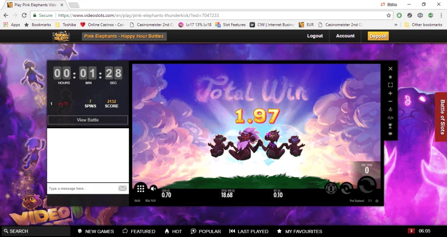The width and height of the screenshot is (447, 237).
Task: Open FEATURED in bottom menu
Action: click(x=139, y=231)
